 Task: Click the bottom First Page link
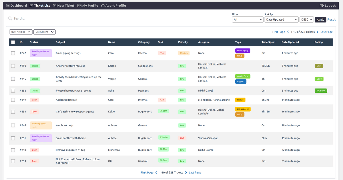coord(147,173)
